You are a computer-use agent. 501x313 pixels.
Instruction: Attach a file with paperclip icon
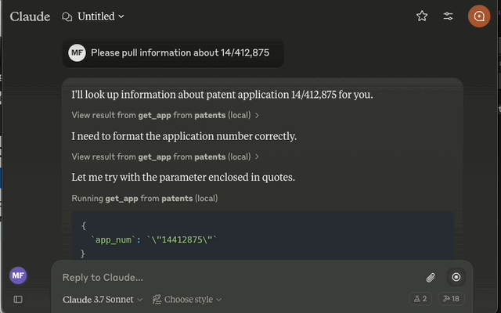(x=431, y=277)
